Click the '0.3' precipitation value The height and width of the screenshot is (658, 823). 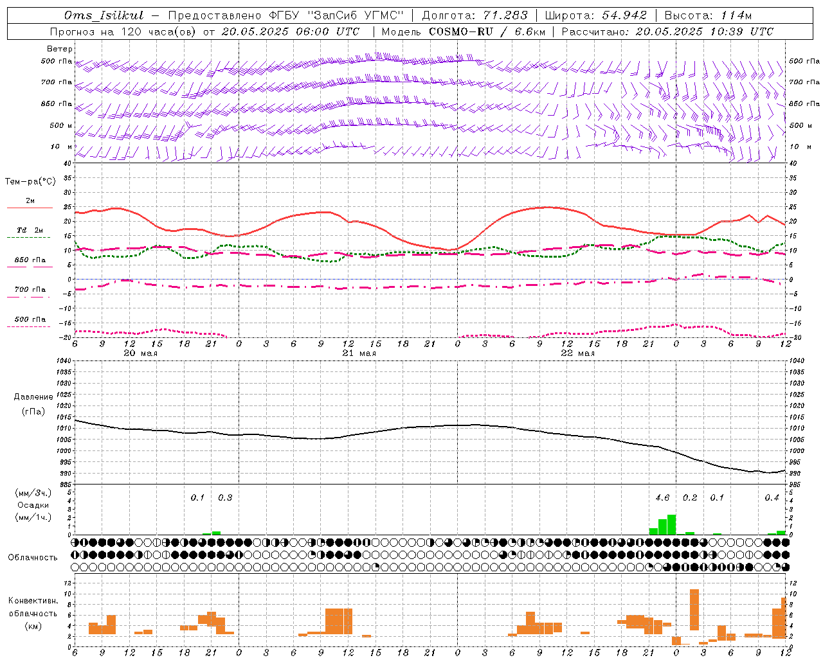coord(225,497)
